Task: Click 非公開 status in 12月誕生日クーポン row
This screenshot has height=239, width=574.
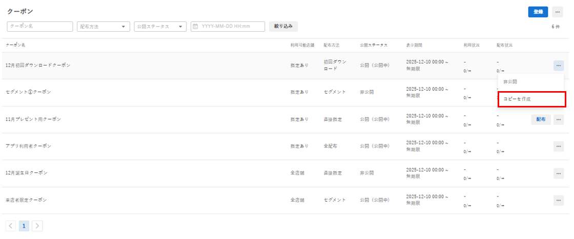Action: [x=367, y=173]
